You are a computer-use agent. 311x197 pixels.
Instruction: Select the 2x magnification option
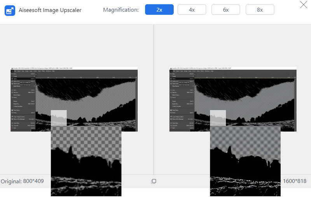pyautogui.click(x=159, y=10)
